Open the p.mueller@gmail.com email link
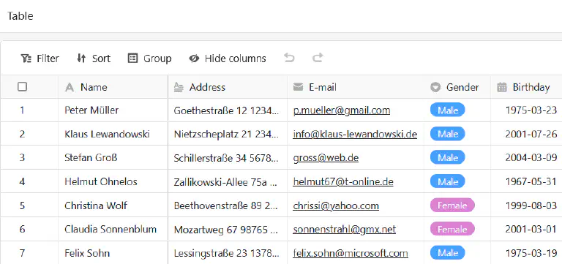 [x=342, y=110]
